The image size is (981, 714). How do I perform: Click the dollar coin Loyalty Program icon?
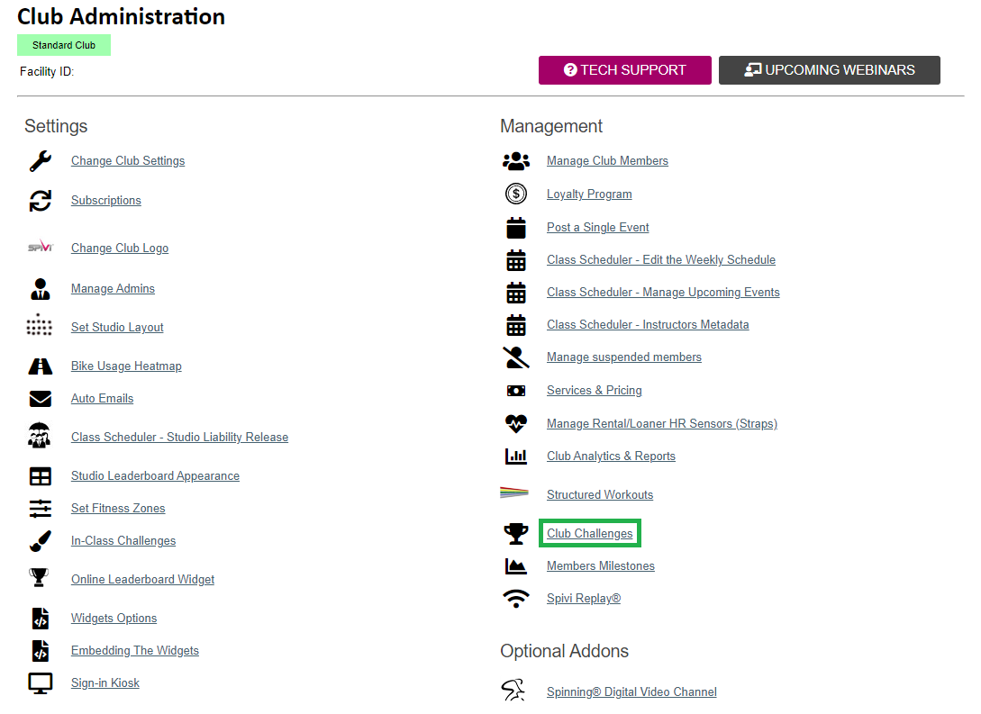[516, 194]
